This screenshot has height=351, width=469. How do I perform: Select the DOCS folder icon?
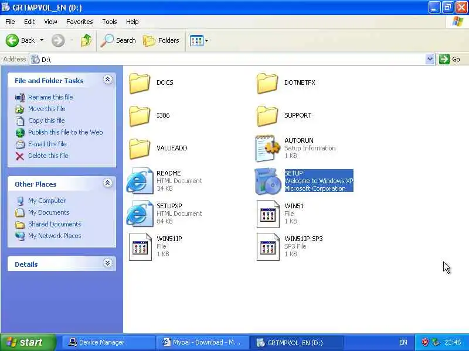click(140, 83)
